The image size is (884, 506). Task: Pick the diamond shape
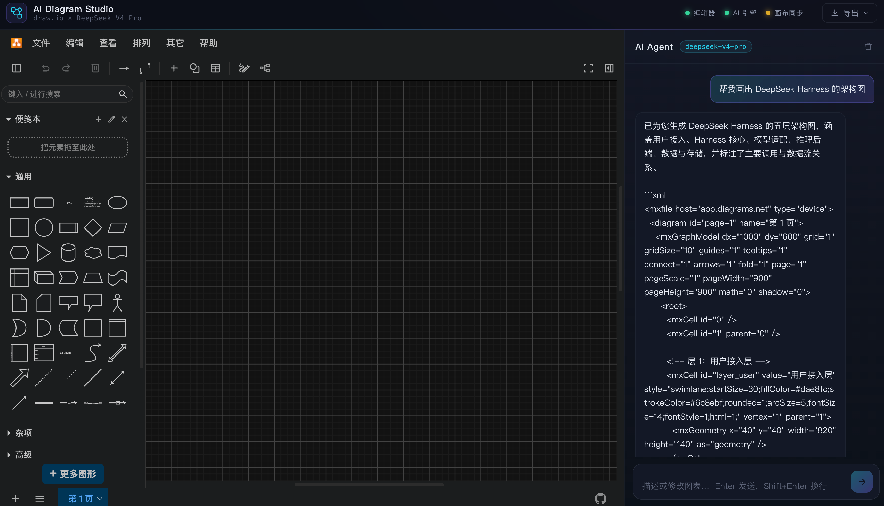pyautogui.click(x=93, y=228)
